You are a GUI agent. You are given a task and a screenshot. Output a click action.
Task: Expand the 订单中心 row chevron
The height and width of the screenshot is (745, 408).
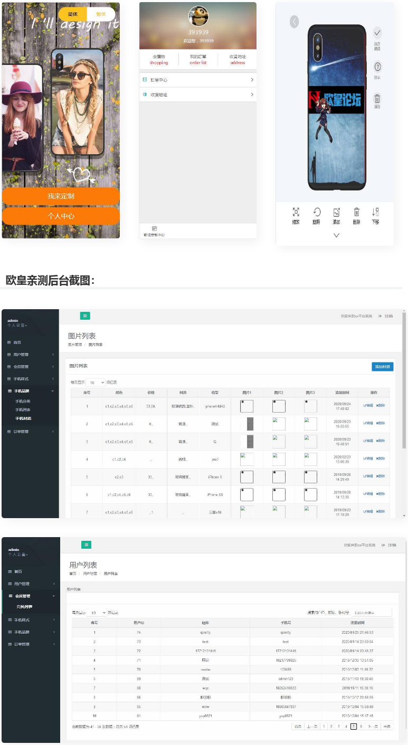click(252, 80)
